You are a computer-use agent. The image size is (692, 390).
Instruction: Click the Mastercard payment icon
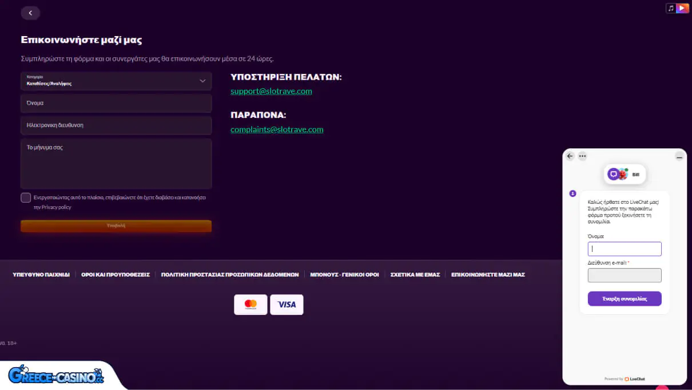point(250,305)
